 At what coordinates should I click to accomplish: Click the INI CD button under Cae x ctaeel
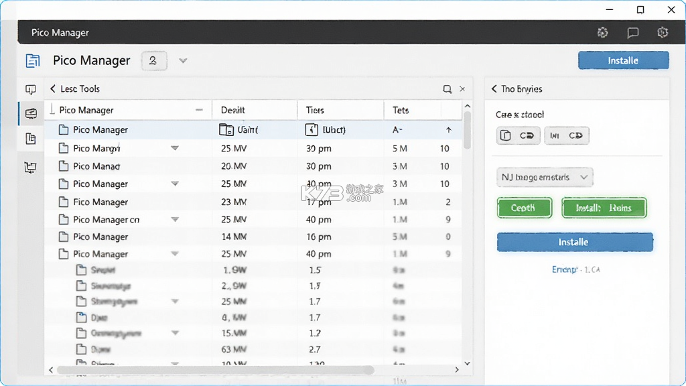click(567, 135)
